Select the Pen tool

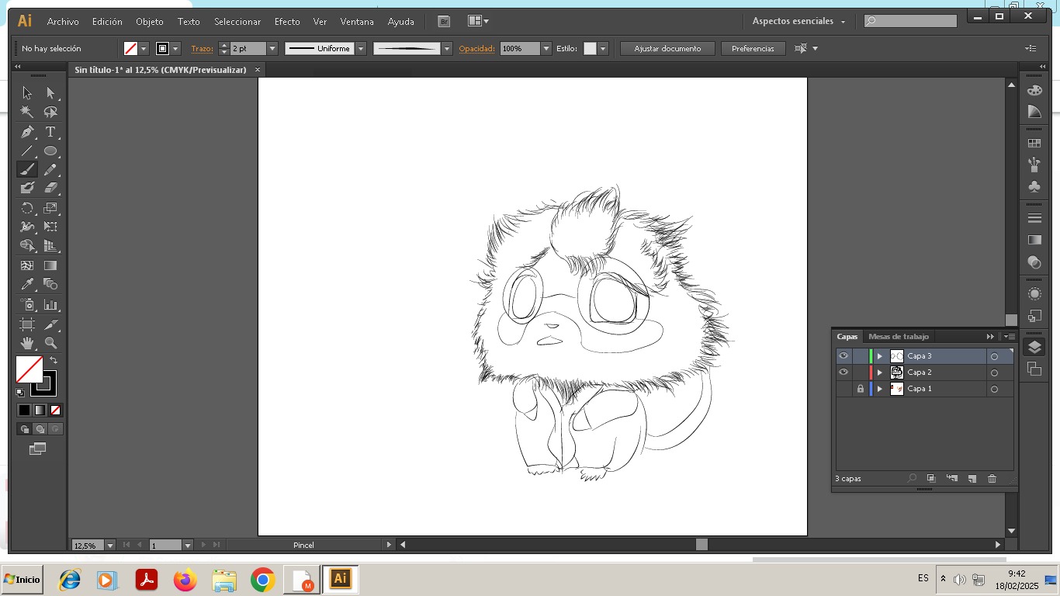27,132
